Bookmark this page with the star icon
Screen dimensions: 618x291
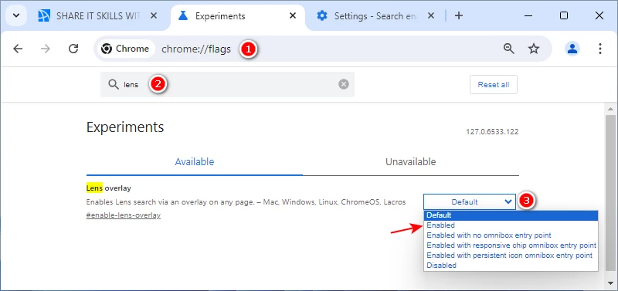coord(534,49)
